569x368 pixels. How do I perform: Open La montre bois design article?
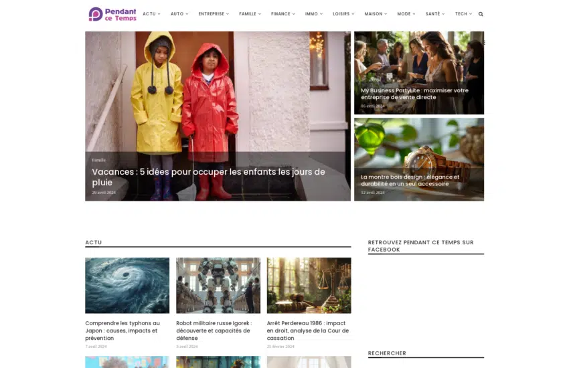point(410,180)
